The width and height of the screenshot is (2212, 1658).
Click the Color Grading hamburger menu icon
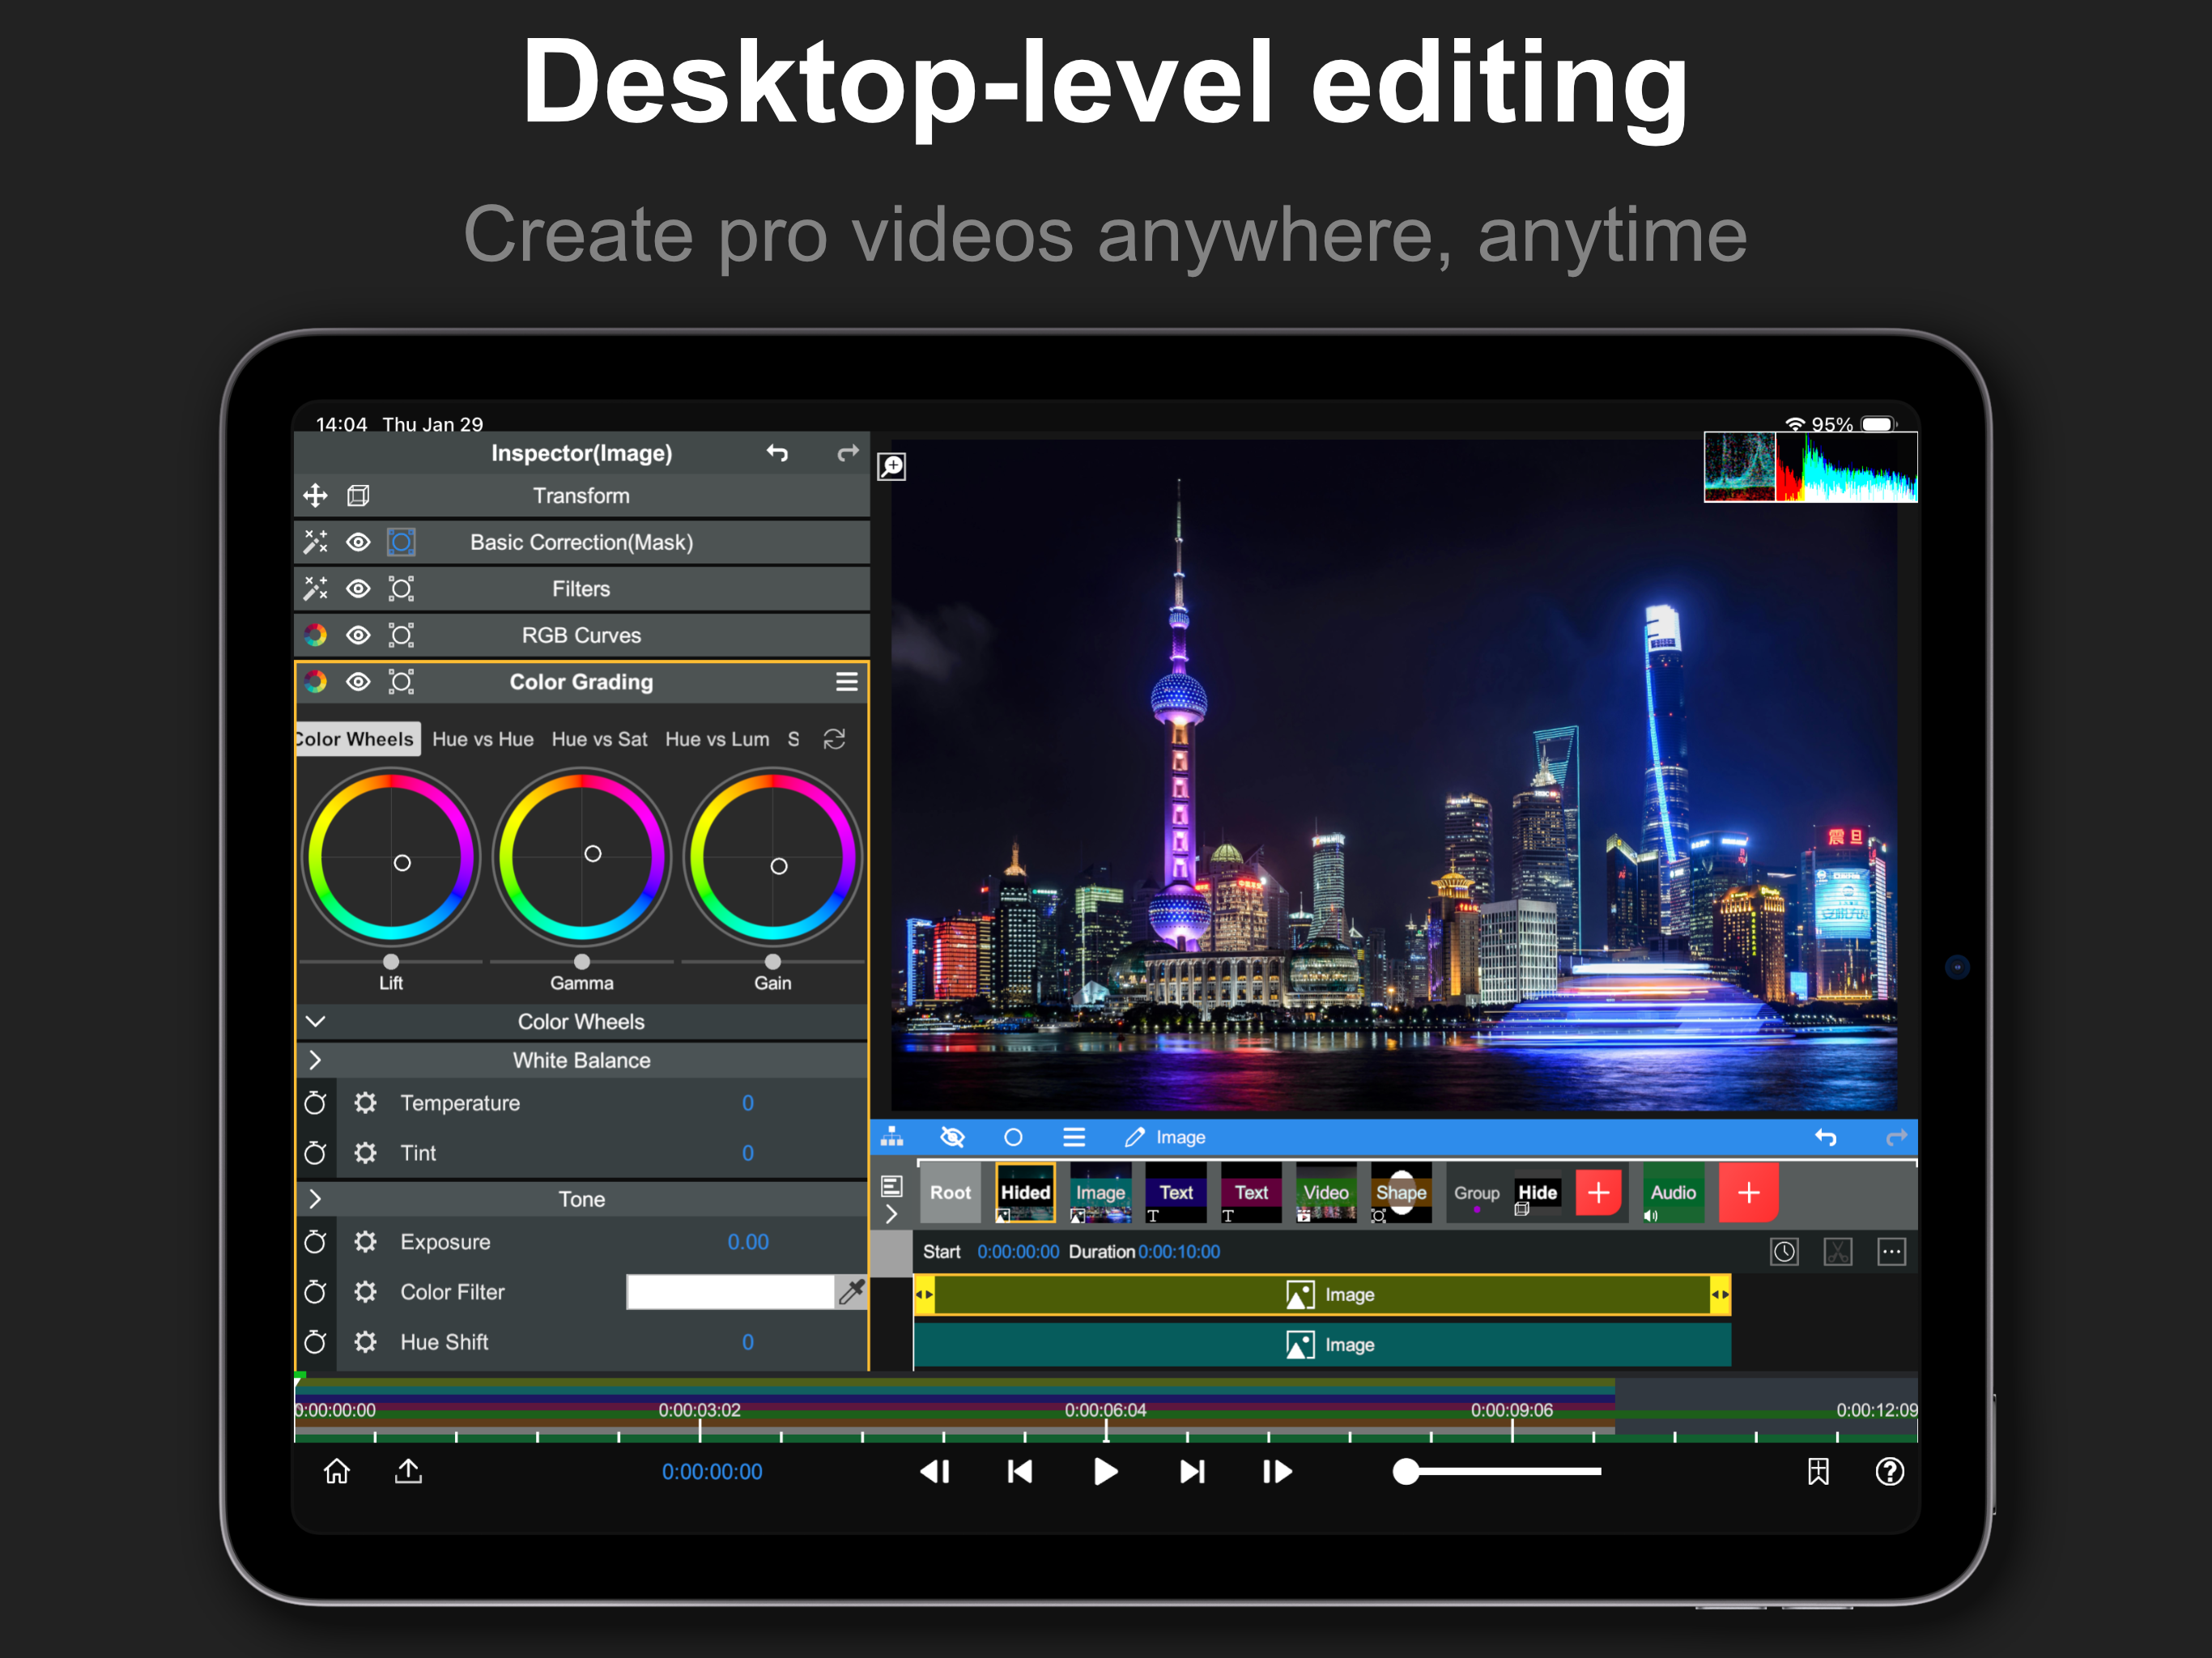[x=846, y=682]
